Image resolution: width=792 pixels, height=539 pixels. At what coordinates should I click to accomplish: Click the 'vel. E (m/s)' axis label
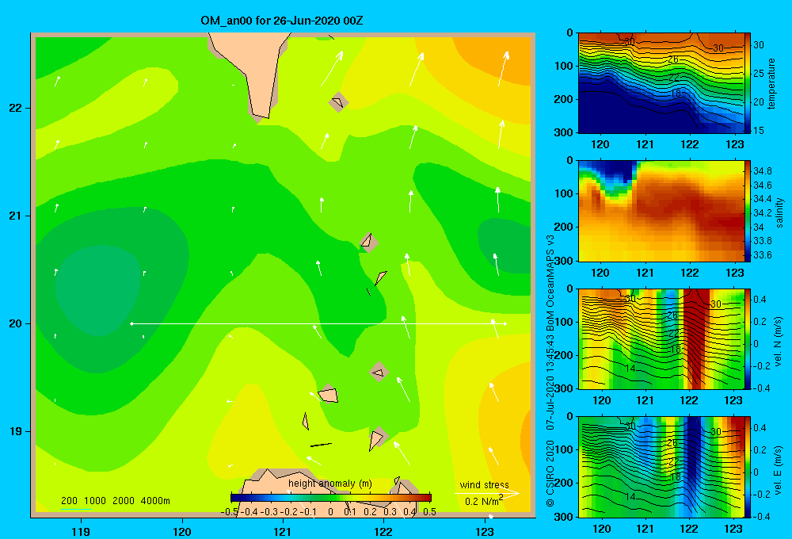pyautogui.click(x=779, y=470)
